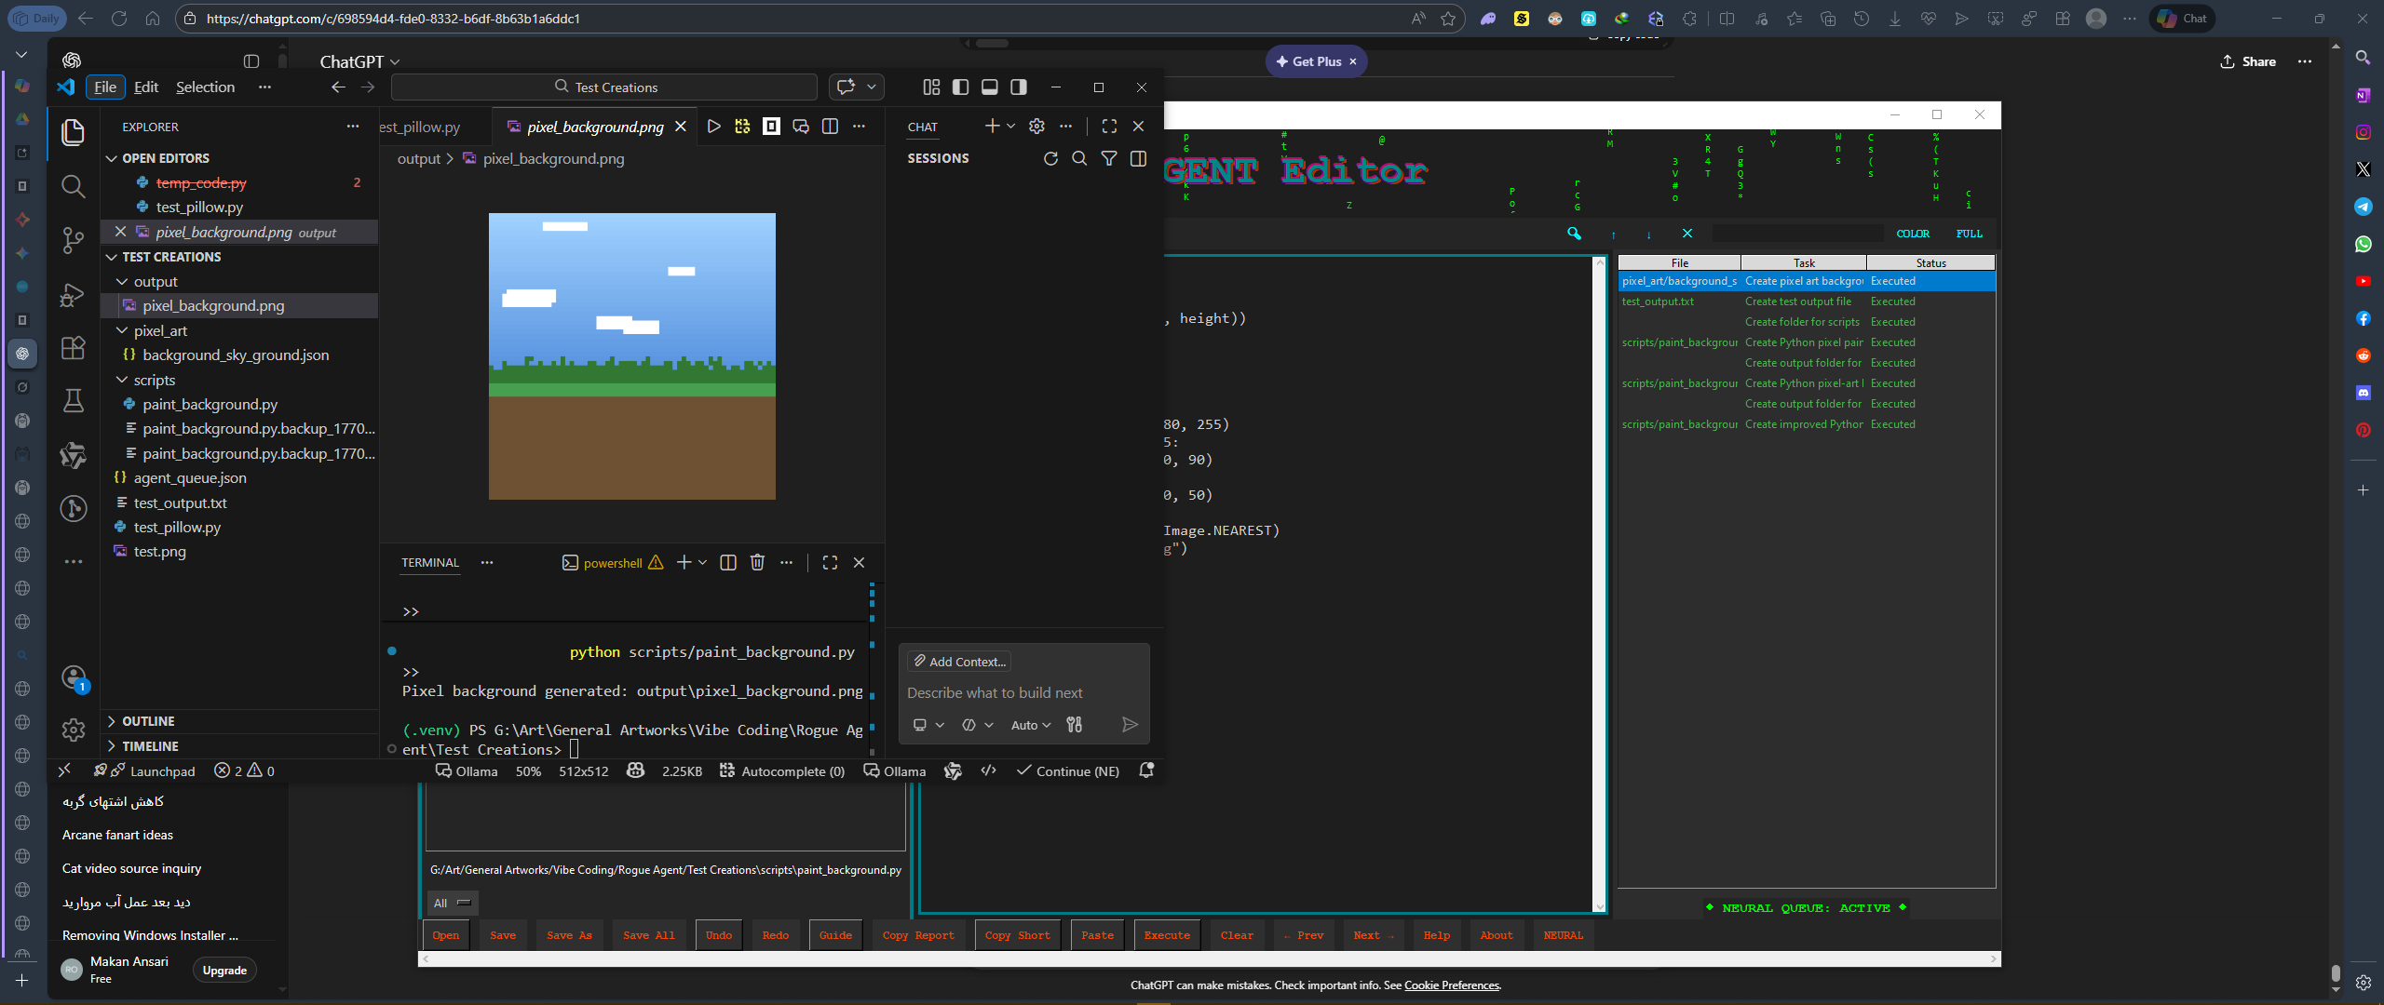
Task: Toggle the bottom panel layout button
Action: [x=990, y=87]
